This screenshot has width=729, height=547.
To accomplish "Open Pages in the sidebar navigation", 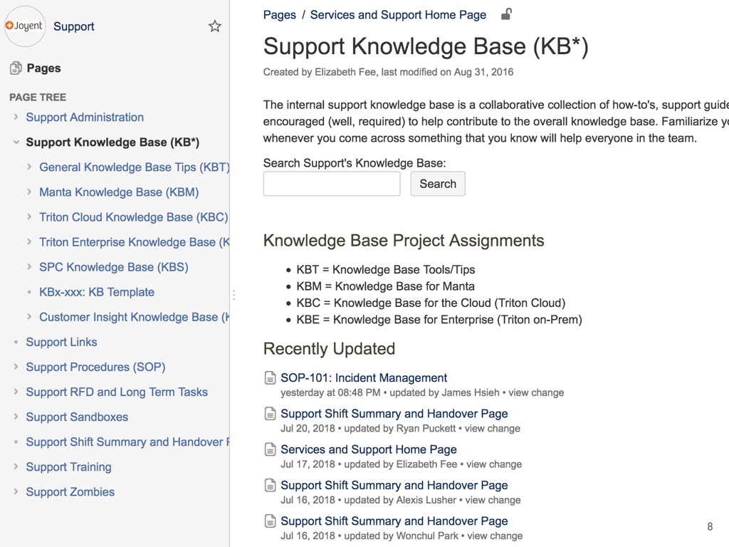I will [x=43, y=68].
